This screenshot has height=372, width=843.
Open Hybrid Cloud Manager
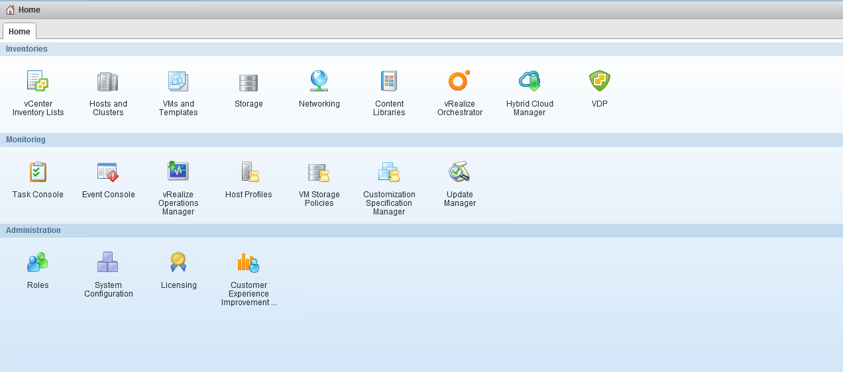[530, 81]
